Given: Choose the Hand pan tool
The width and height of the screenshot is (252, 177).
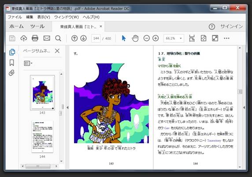Looking at the screenshot, I should tap(135, 38).
